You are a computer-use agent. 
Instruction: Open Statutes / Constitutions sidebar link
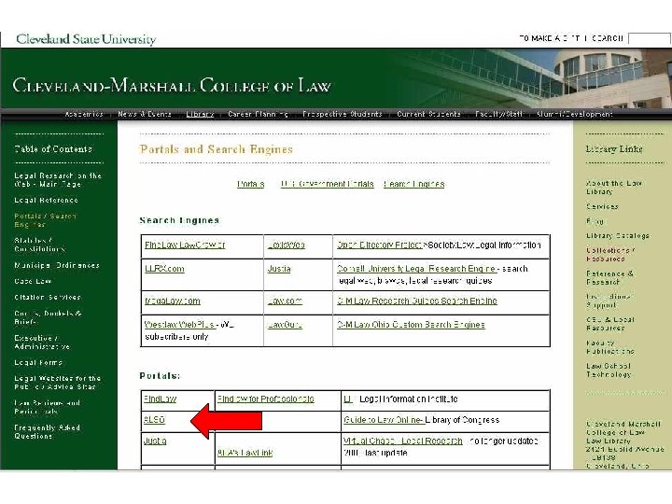(40, 245)
